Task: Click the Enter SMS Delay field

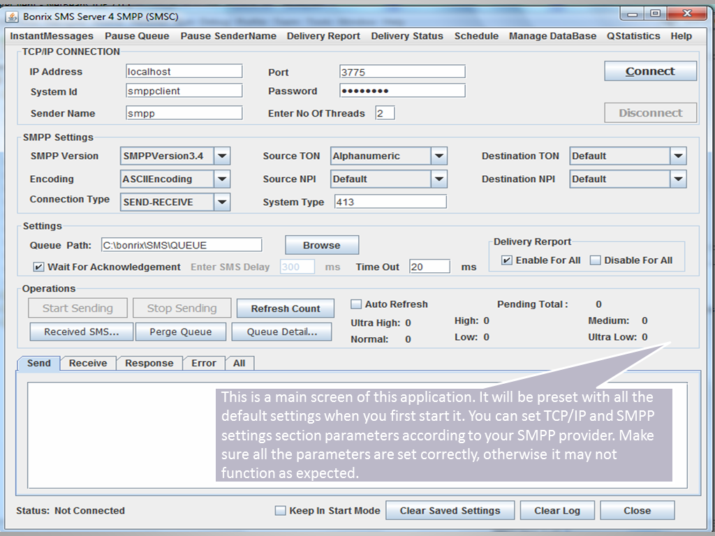Action: (x=297, y=267)
